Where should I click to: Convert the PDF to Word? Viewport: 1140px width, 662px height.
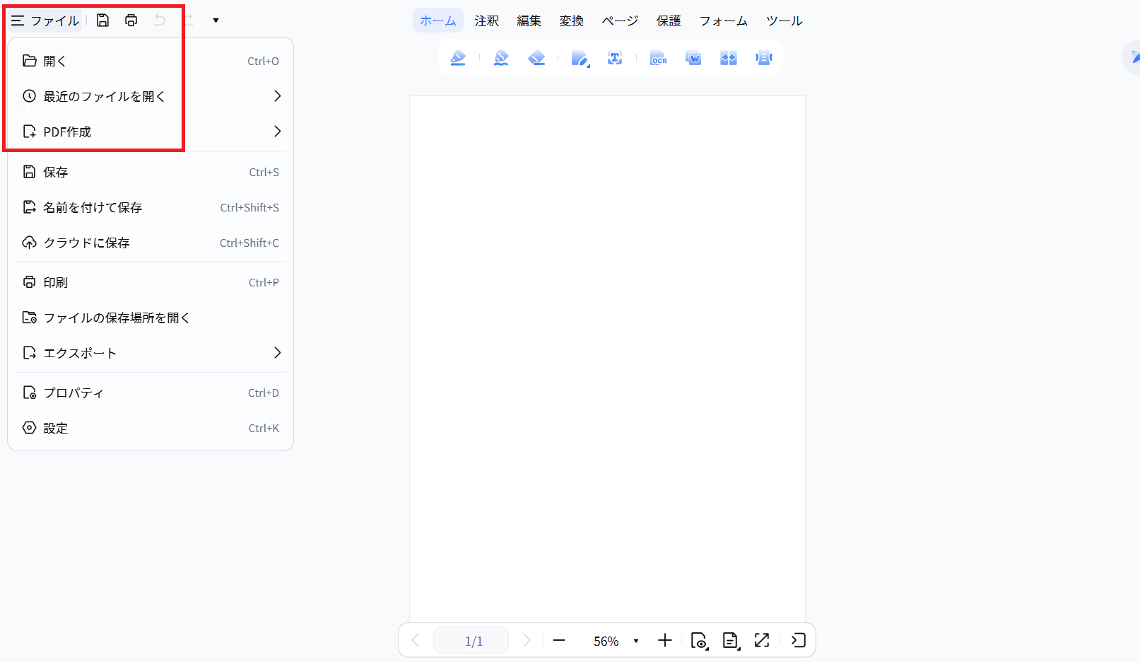click(693, 57)
